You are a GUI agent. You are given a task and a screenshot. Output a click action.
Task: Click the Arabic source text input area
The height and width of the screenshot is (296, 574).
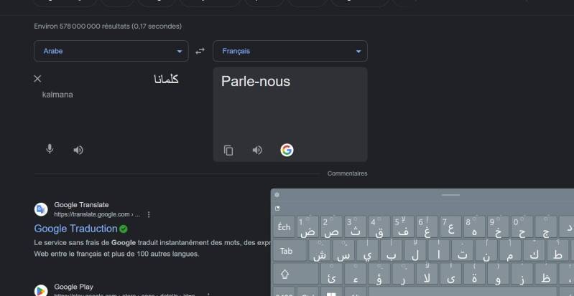point(115,108)
